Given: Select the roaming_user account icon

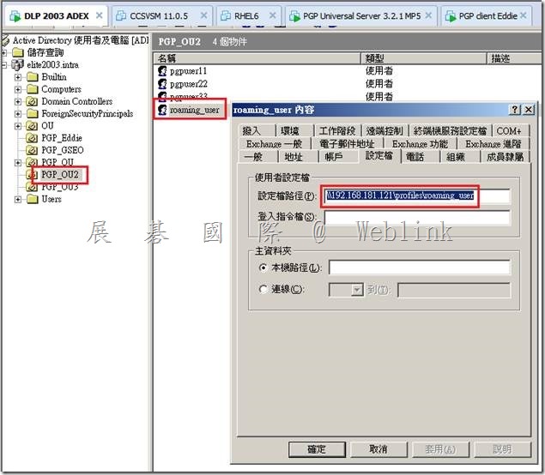Looking at the screenshot, I should pos(162,110).
